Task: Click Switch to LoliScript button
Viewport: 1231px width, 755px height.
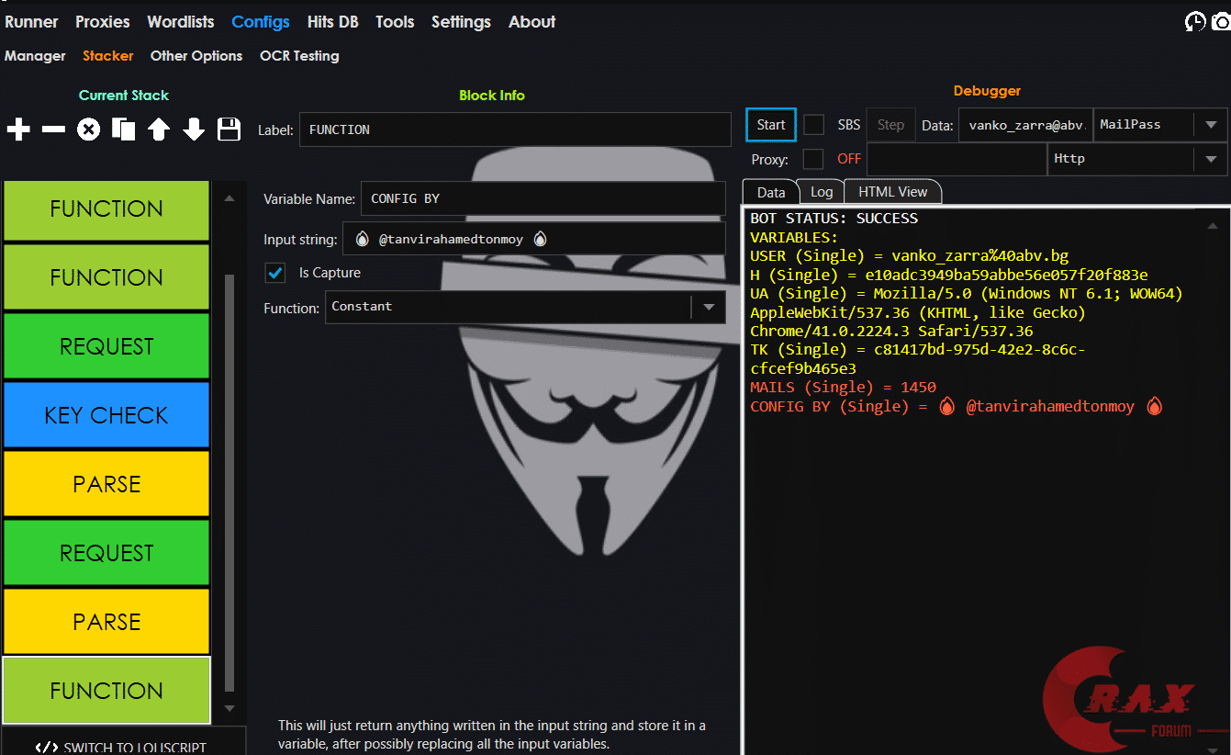Action: tap(123, 746)
